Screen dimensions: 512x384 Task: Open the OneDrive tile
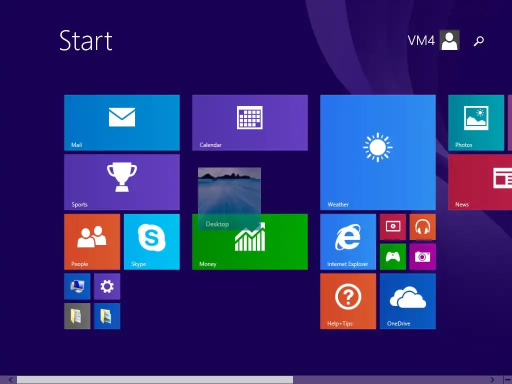pos(408,301)
